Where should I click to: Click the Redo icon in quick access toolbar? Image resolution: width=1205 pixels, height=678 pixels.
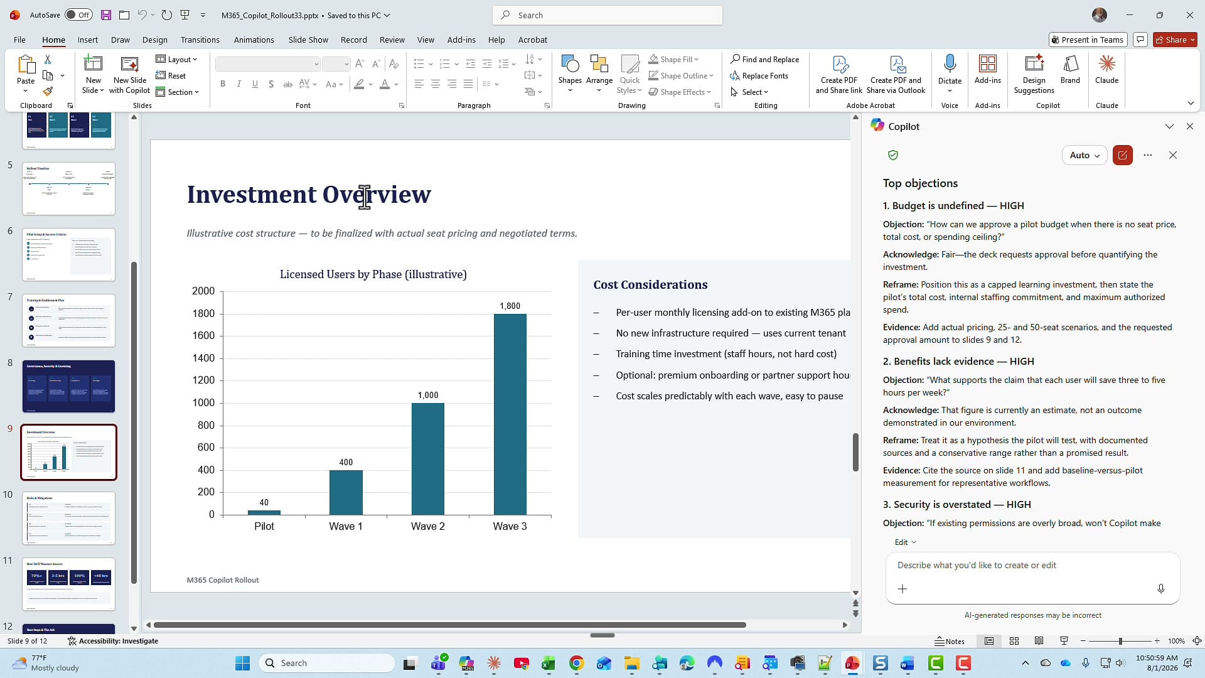[166, 15]
